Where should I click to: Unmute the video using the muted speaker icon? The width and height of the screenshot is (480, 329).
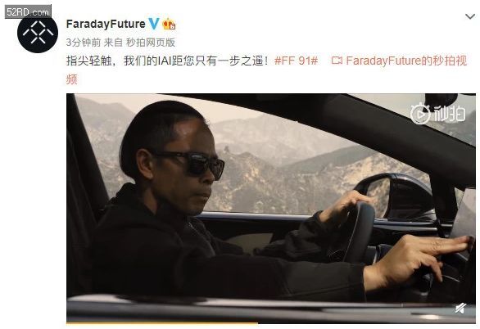(460, 309)
